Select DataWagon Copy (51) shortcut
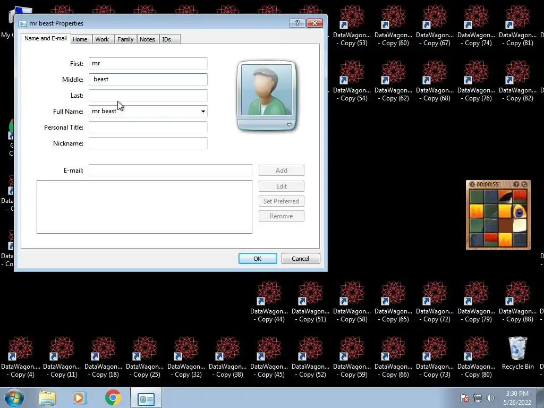 click(310, 302)
